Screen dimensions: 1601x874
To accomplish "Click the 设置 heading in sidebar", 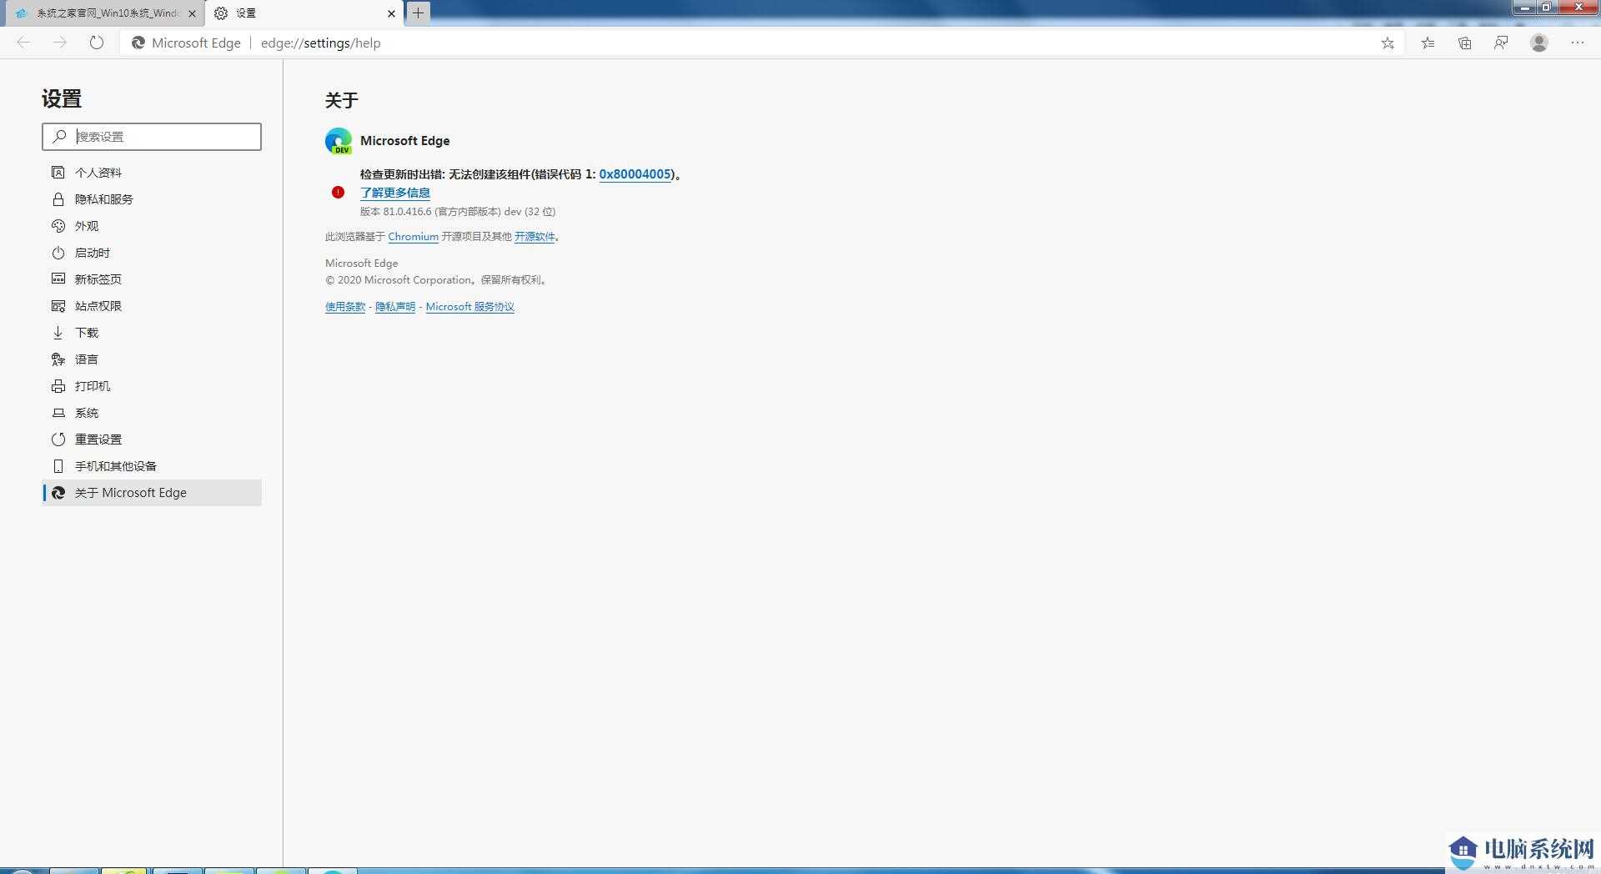I will click(x=62, y=98).
